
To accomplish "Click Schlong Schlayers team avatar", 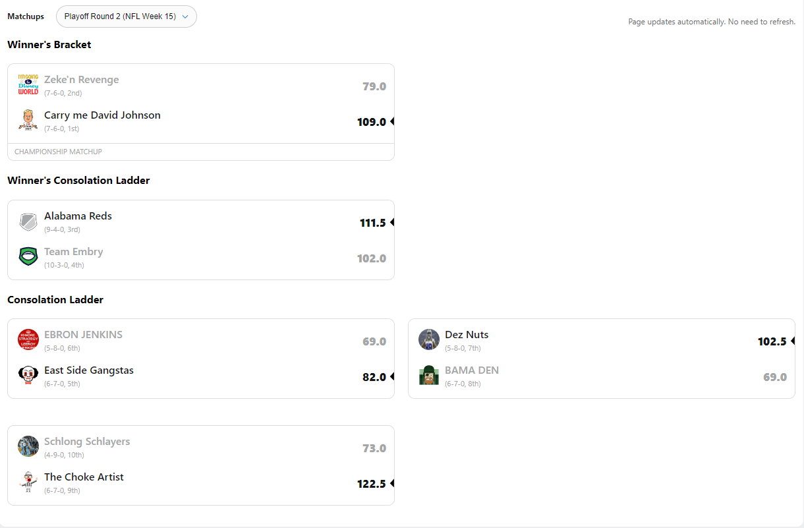I will tap(28, 446).
